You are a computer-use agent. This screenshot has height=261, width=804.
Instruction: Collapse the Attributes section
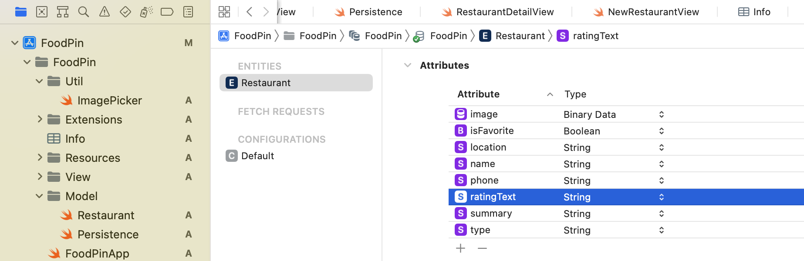tap(408, 65)
